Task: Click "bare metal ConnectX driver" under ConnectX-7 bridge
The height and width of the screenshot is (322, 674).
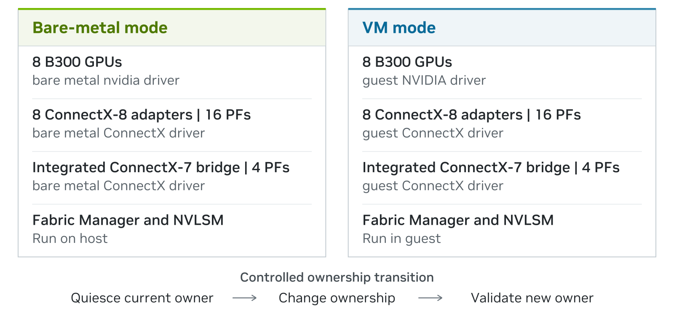Action: pyautogui.click(x=118, y=186)
